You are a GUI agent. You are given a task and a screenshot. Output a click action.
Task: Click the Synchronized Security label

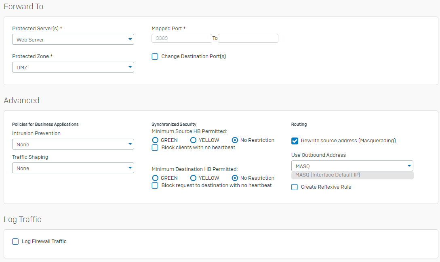click(174, 124)
